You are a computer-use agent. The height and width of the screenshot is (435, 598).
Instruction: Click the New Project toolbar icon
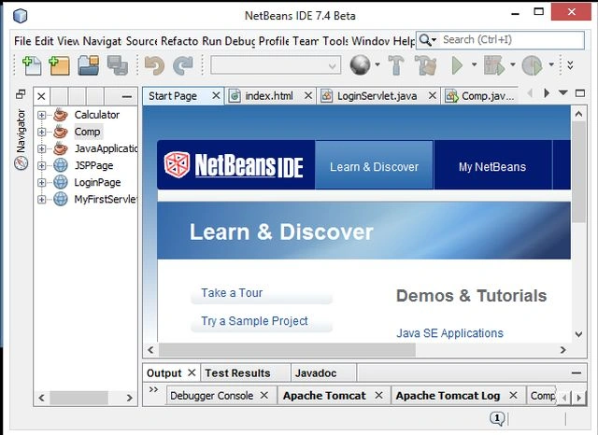click(59, 65)
